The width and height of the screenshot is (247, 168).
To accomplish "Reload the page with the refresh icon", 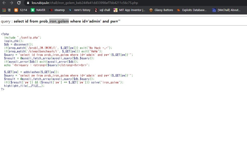I will pyautogui.click(x=19, y=3).
